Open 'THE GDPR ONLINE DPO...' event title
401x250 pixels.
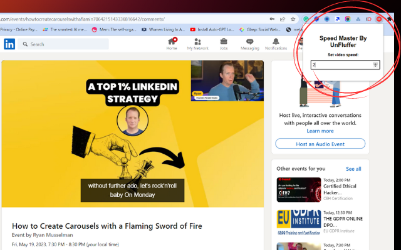pos(343,222)
